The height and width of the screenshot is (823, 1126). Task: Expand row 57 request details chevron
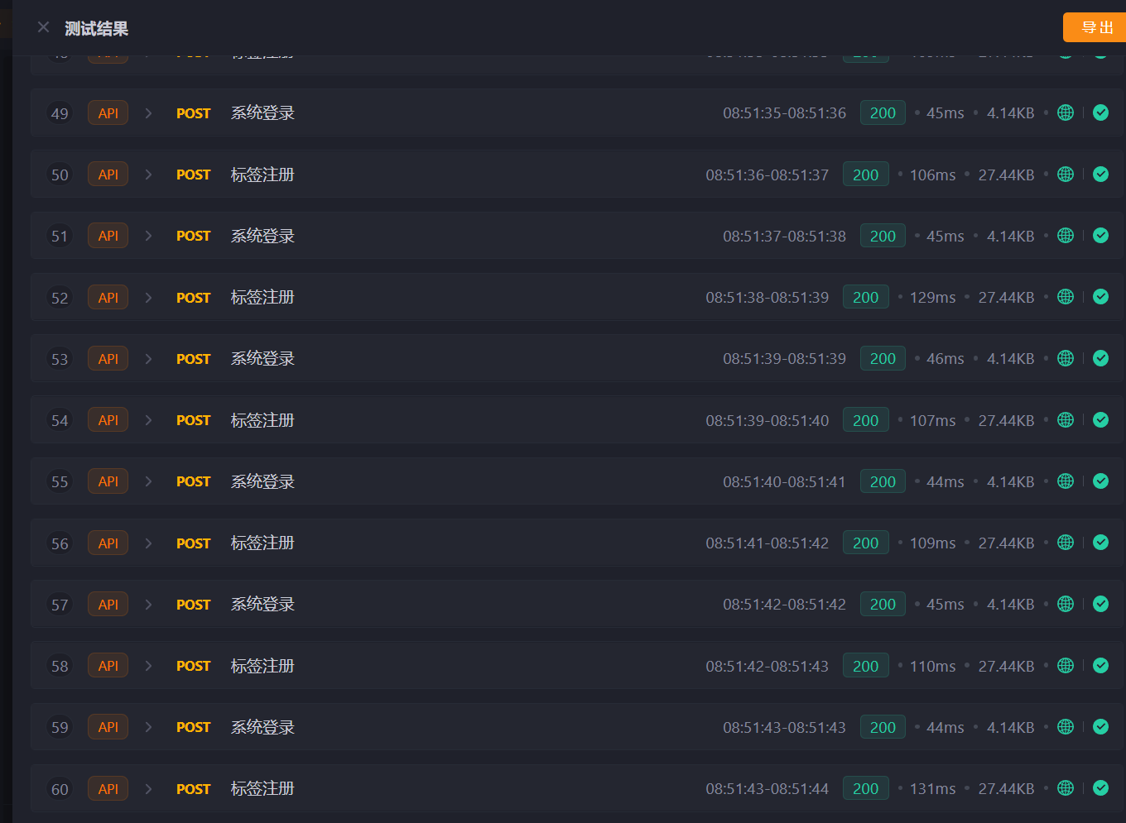[149, 605]
